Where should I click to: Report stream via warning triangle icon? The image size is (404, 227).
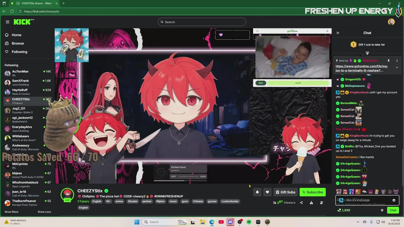[x=311, y=203]
